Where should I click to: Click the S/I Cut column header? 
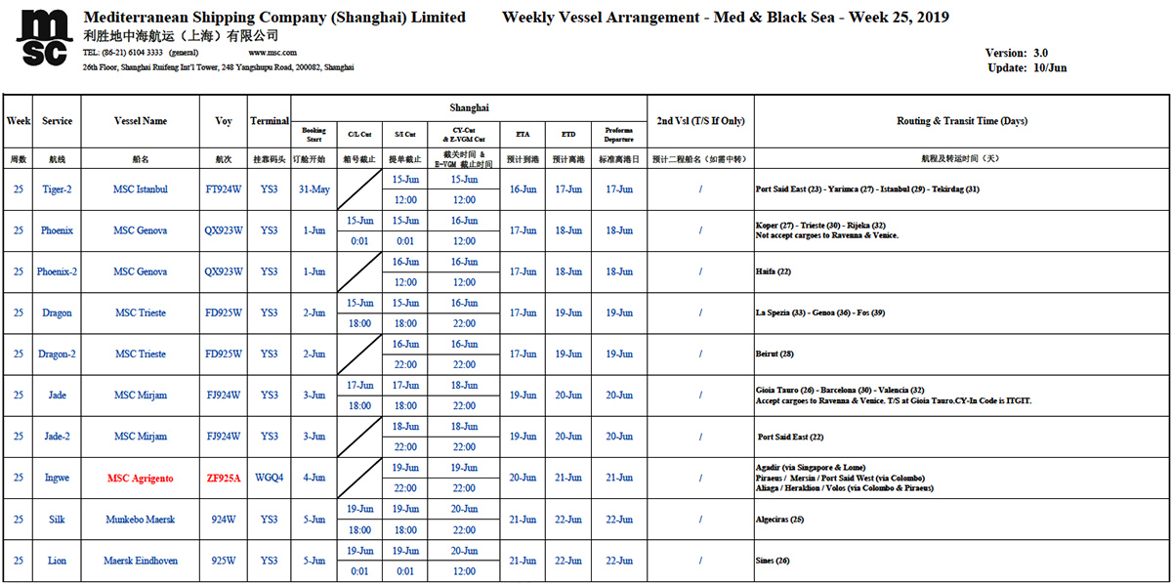405,134
